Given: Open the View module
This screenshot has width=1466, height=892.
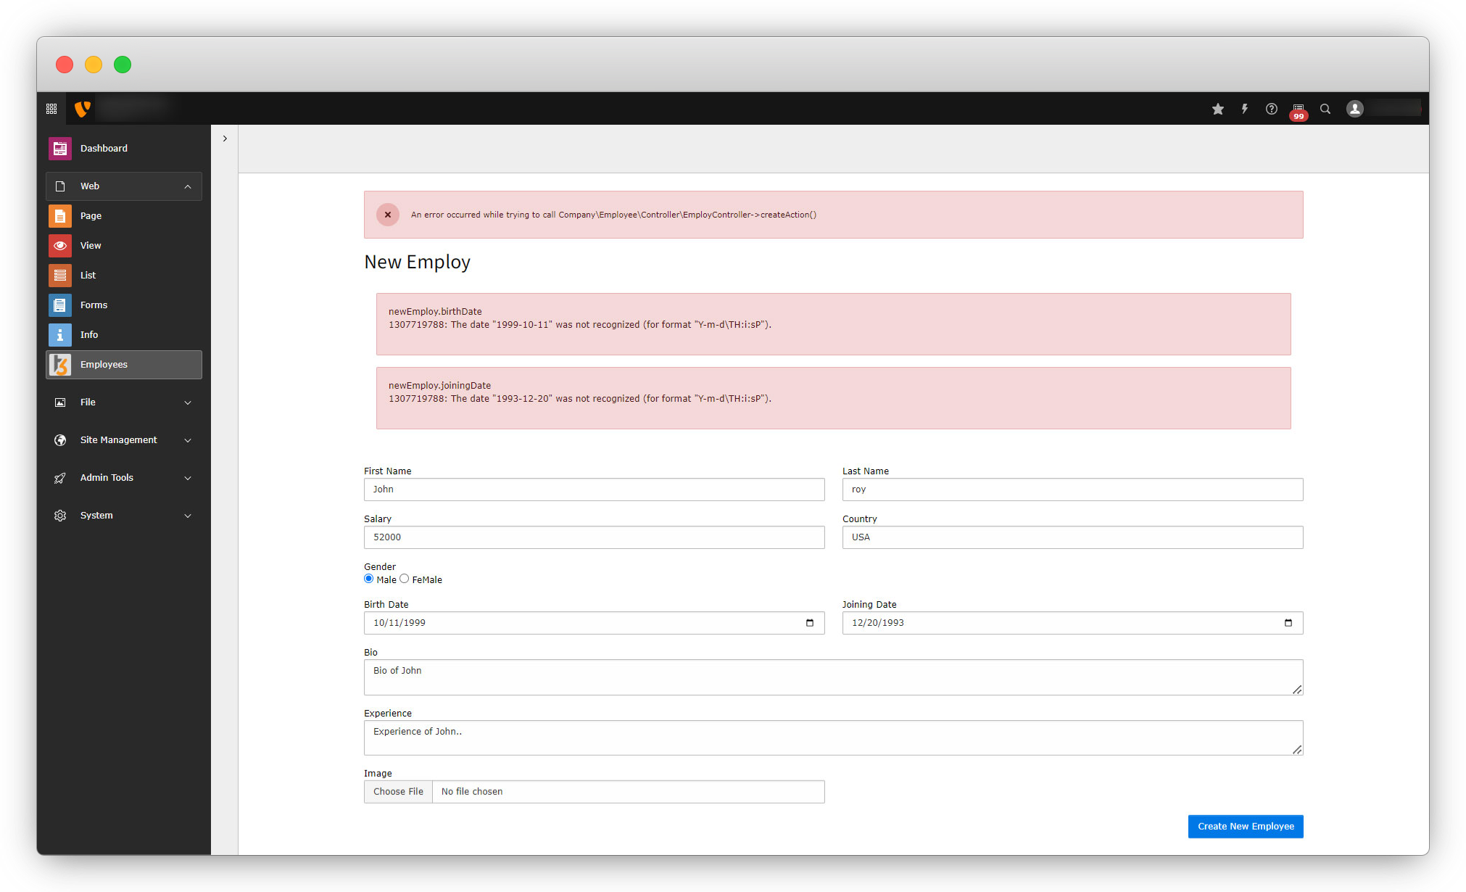Looking at the screenshot, I should click(91, 246).
